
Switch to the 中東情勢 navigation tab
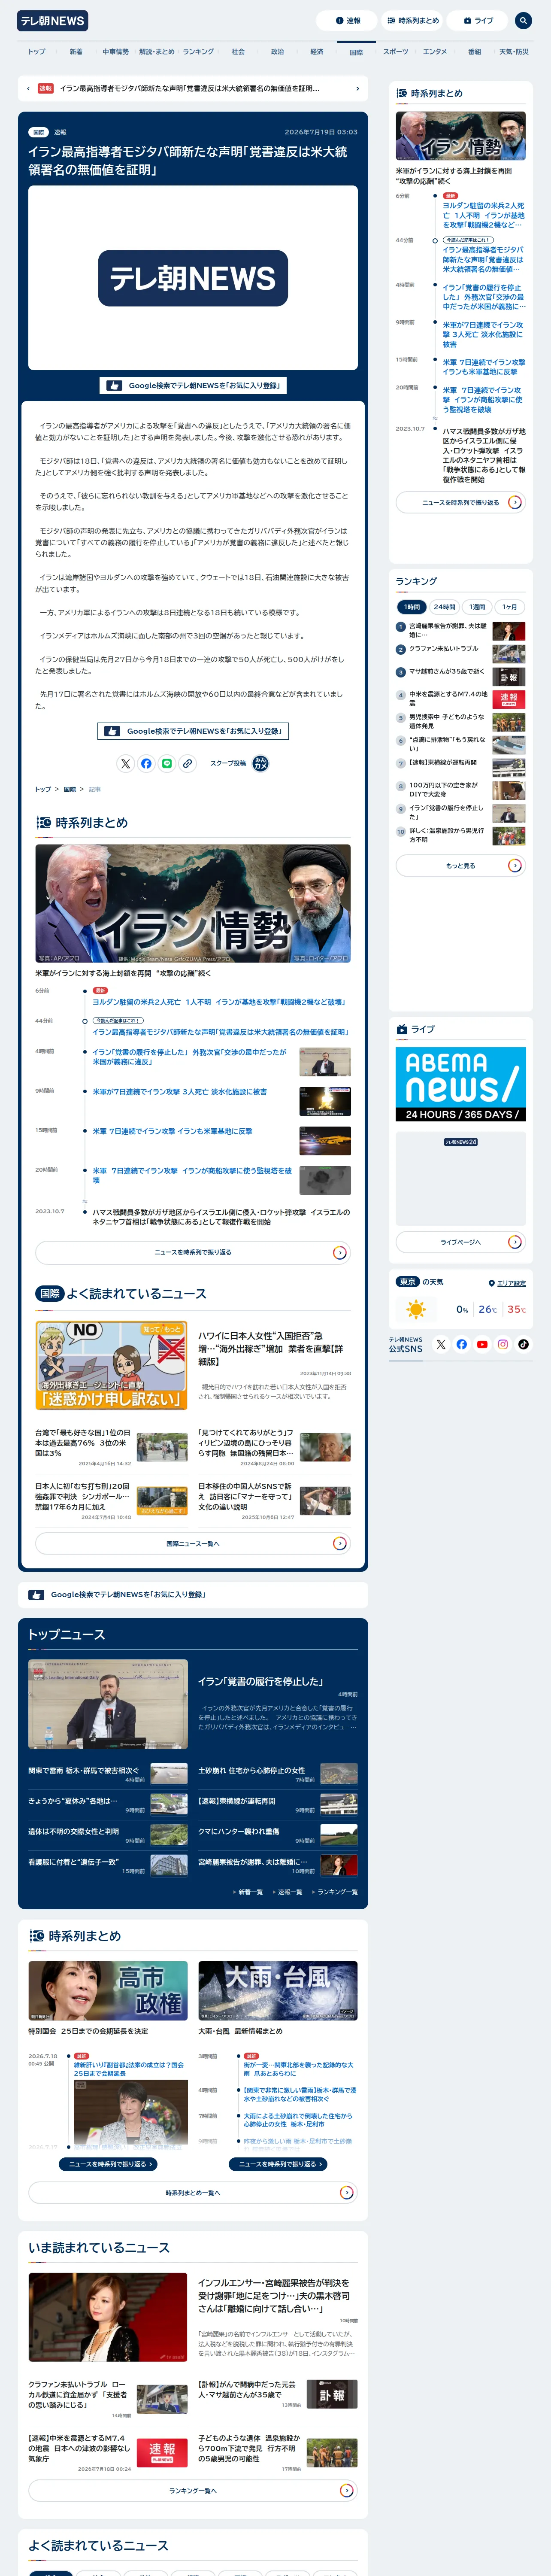point(115,52)
